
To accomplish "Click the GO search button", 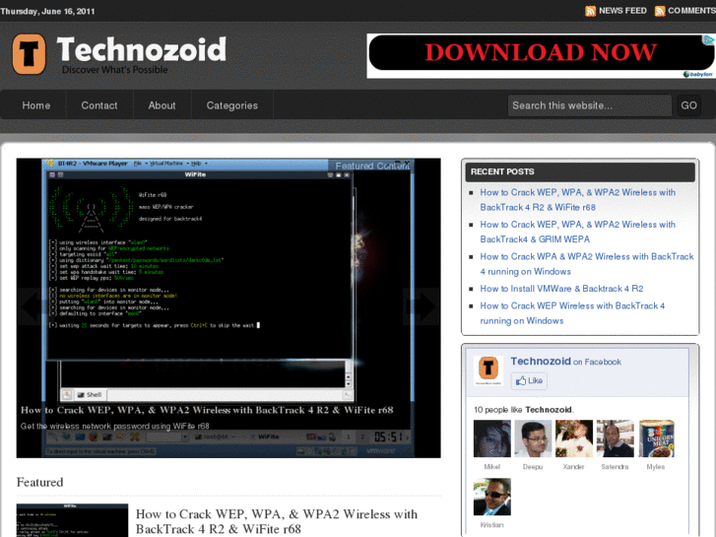I will 688,105.
